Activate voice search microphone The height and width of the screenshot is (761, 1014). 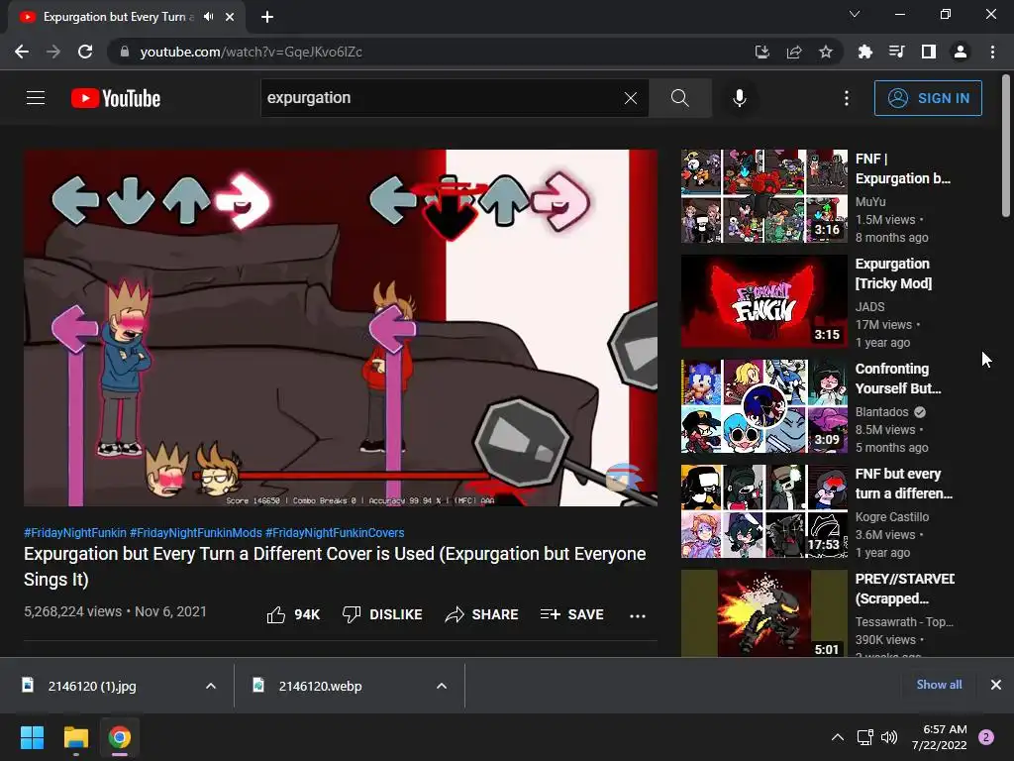point(740,98)
